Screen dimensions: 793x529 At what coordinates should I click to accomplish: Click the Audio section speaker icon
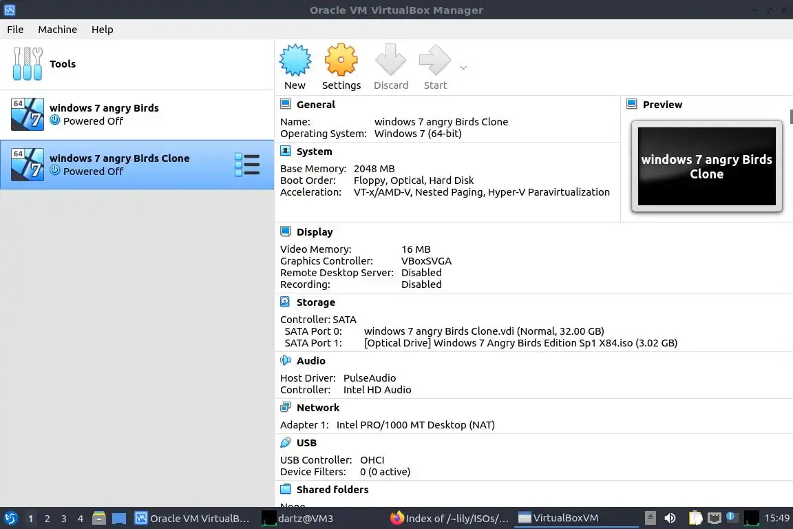(x=285, y=360)
